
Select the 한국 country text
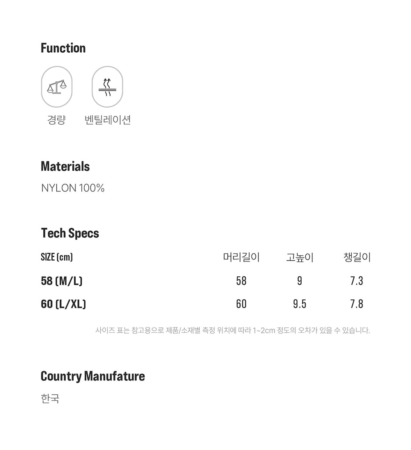point(50,399)
